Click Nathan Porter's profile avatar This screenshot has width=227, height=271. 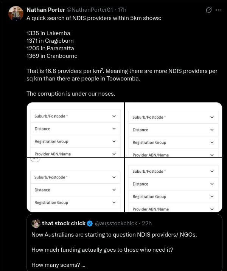point(15,13)
